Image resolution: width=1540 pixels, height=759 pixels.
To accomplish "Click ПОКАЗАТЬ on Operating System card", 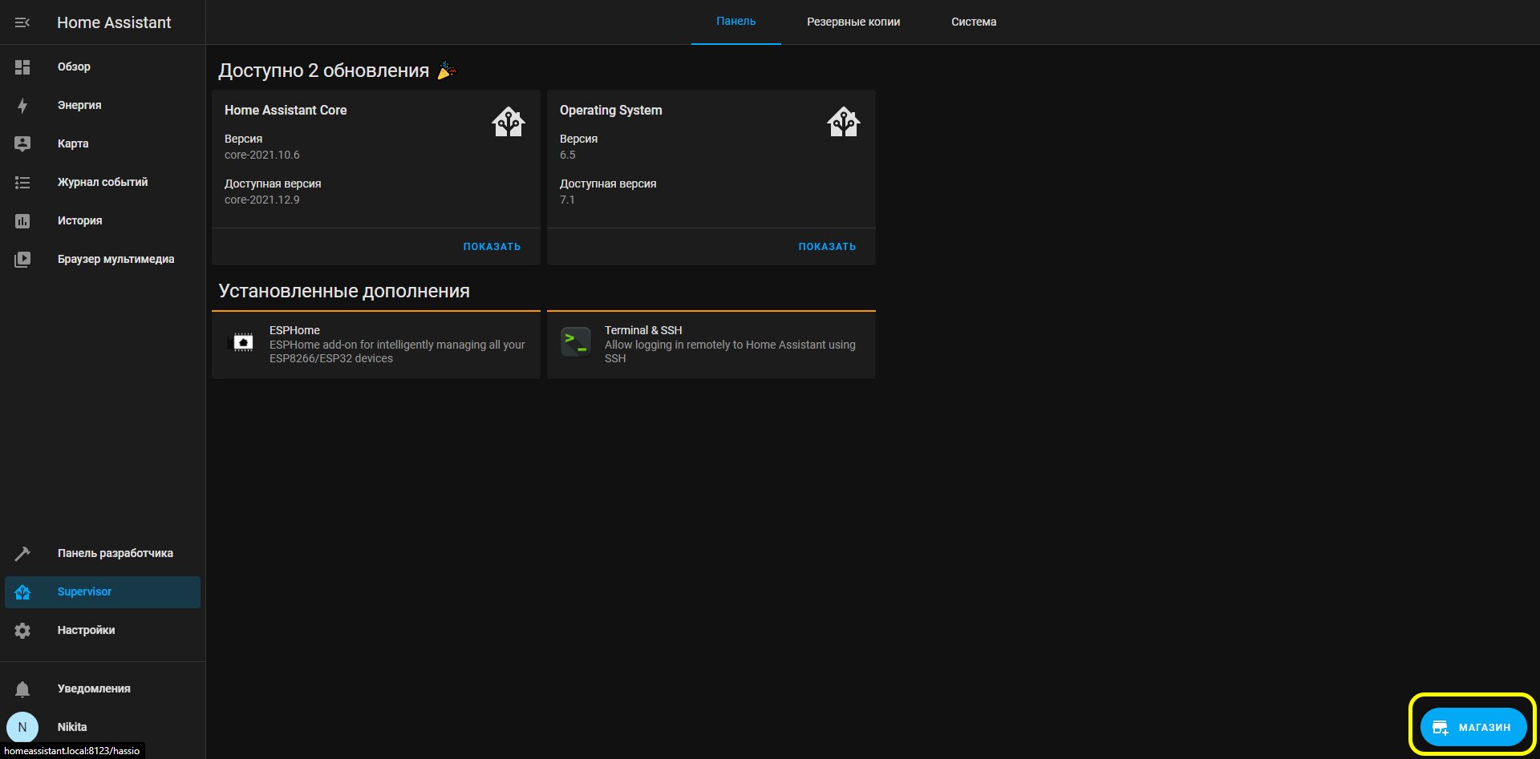I will tap(827, 247).
